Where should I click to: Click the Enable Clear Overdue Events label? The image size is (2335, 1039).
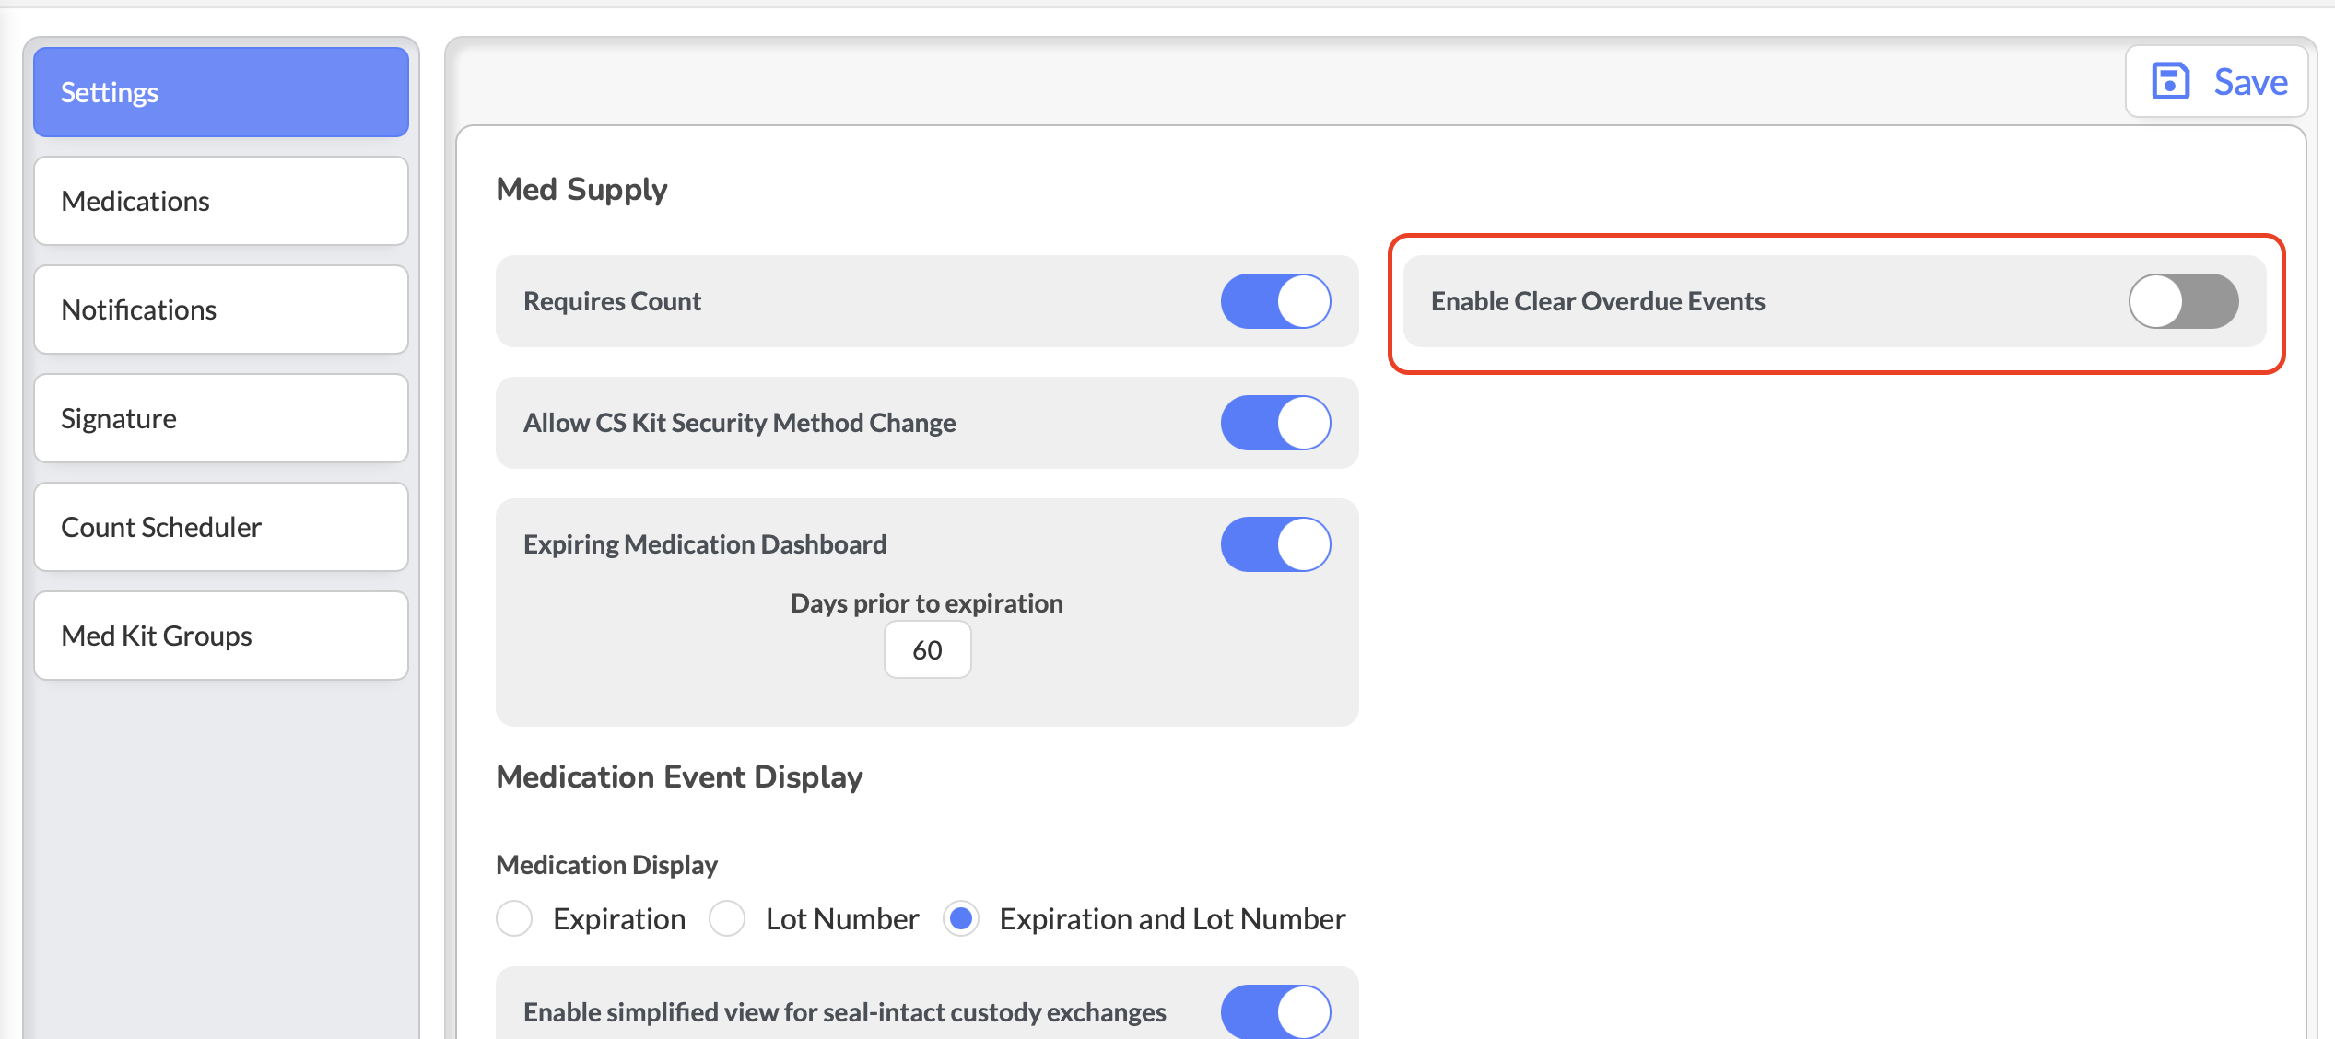click(1597, 301)
